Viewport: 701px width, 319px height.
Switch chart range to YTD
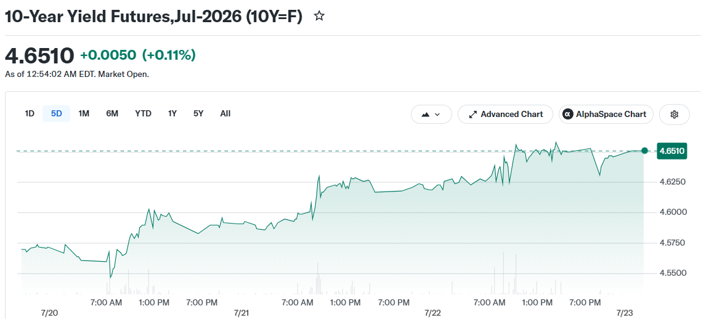pos(143,113)
